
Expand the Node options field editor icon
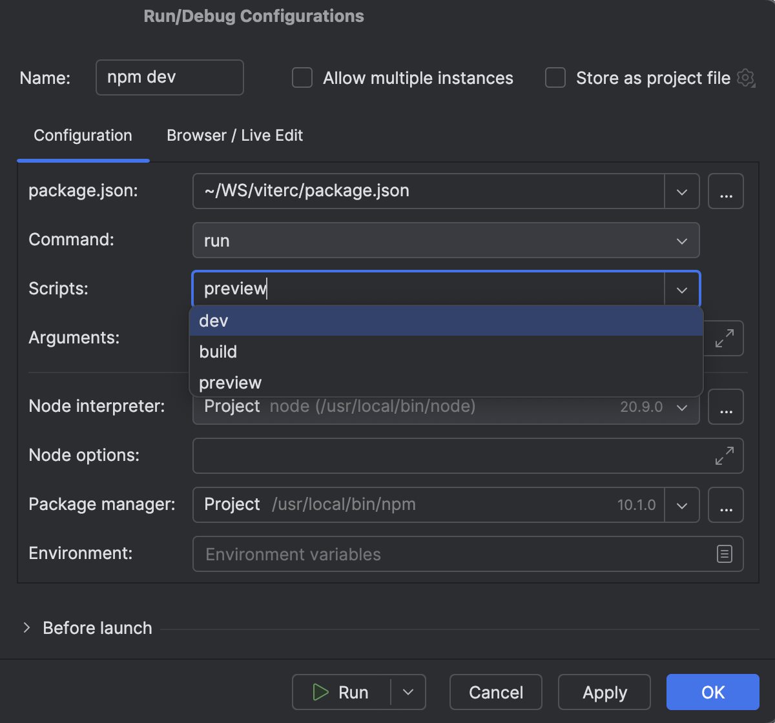click(724, 456)
